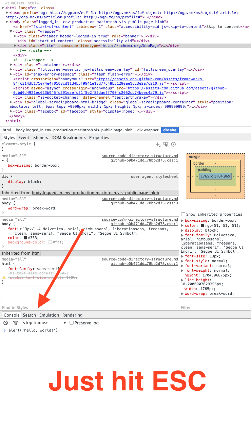Click the #333 color swatch in body rule

[25, 238]
